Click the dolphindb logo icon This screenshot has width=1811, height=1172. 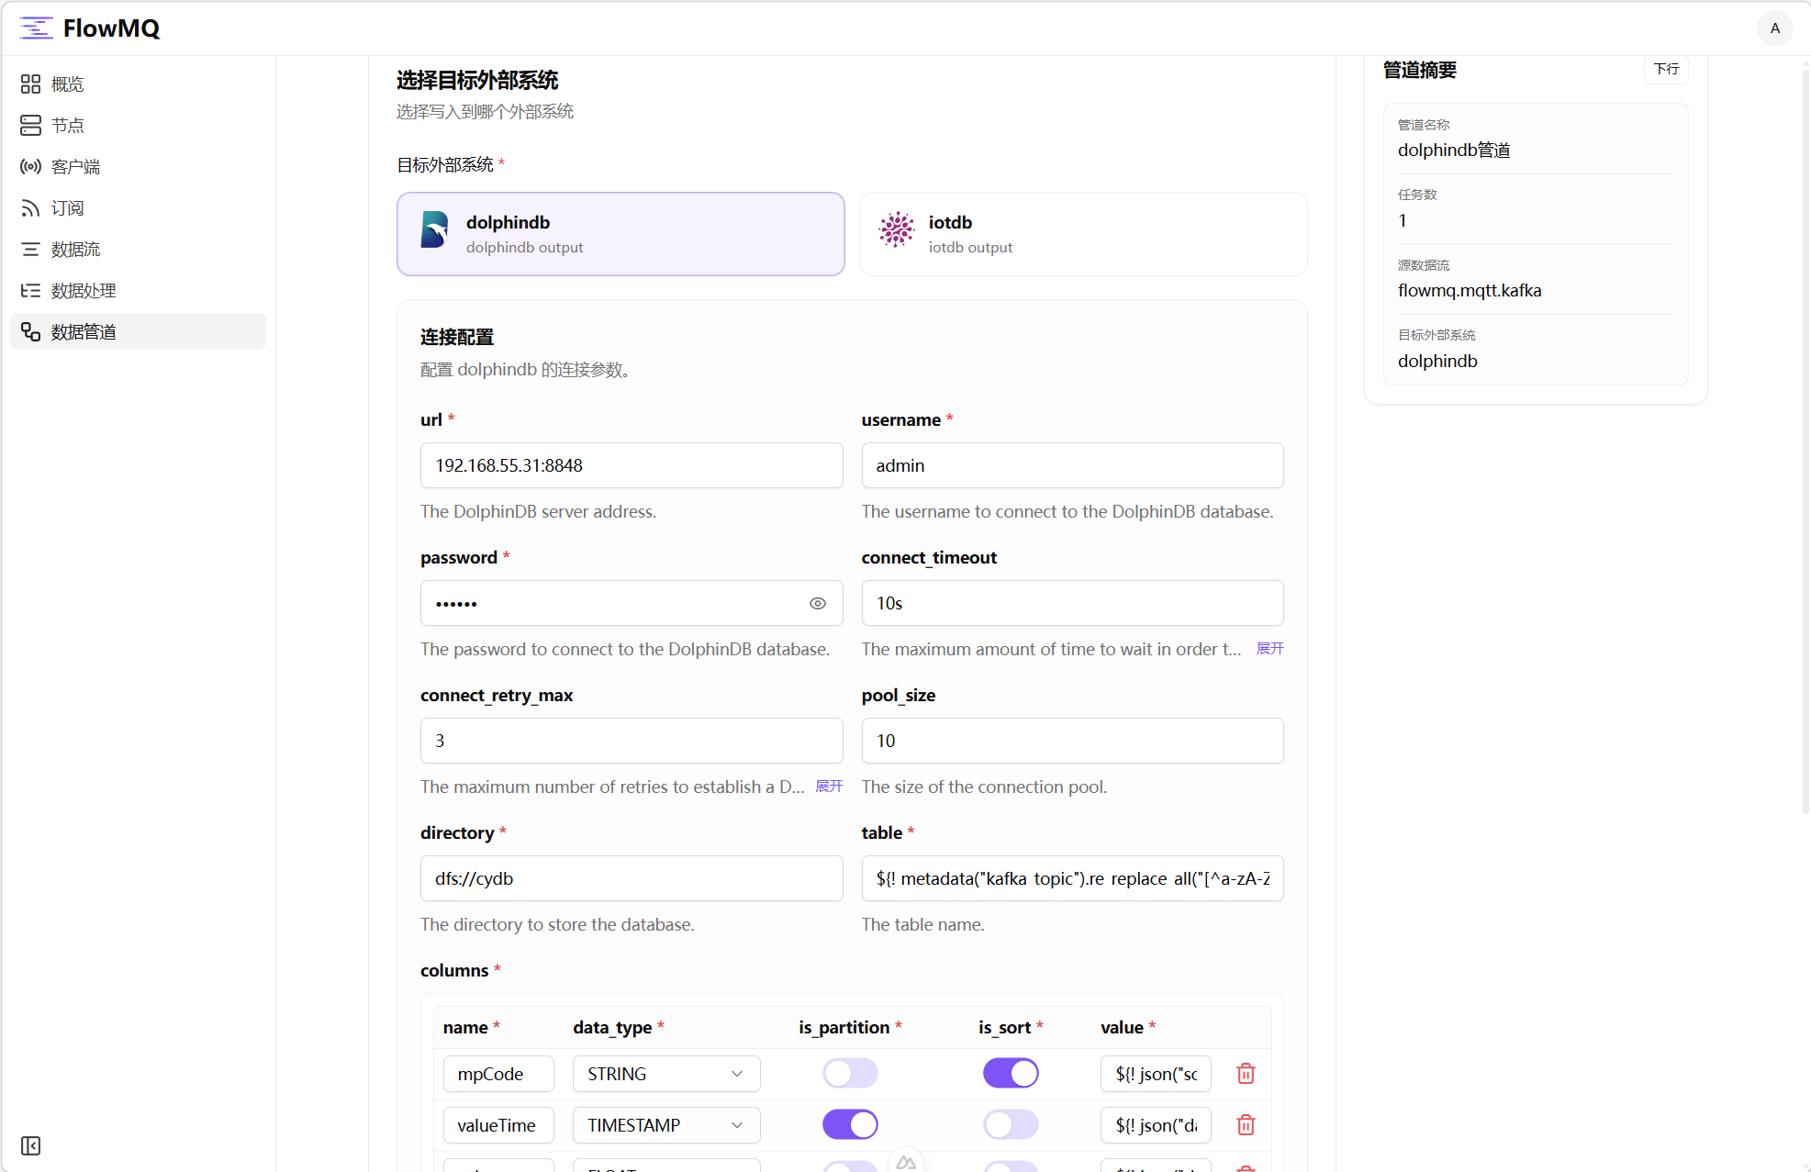434,230
